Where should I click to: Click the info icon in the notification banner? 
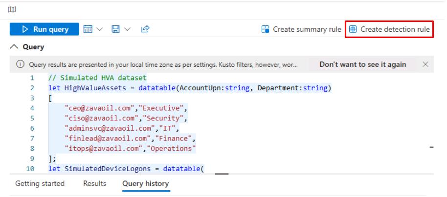[21, 65]
